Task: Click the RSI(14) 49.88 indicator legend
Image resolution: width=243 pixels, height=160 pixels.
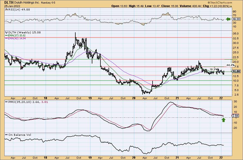Action: tap(19, 9)
